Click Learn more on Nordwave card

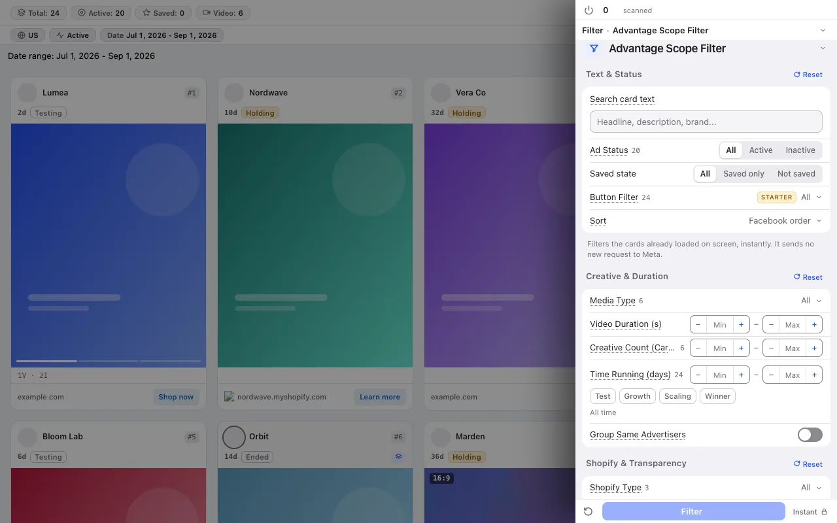pos(379,397)
